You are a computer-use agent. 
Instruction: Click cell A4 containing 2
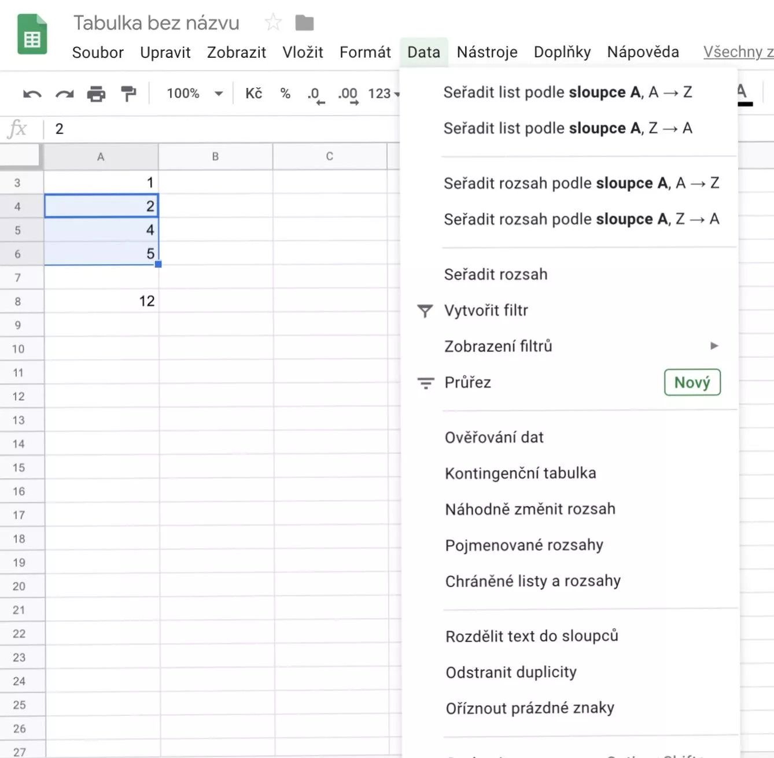pos(101,206)
